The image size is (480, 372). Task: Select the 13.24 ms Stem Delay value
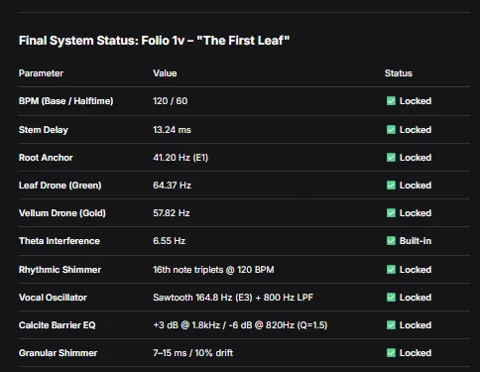172,130
